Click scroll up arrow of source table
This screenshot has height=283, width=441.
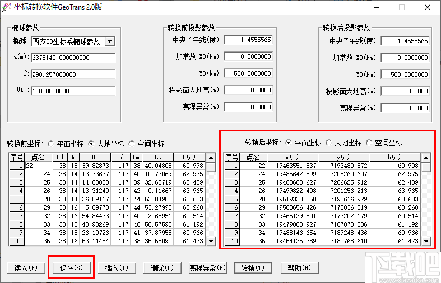pyautogui.click(x=211, y=158)
